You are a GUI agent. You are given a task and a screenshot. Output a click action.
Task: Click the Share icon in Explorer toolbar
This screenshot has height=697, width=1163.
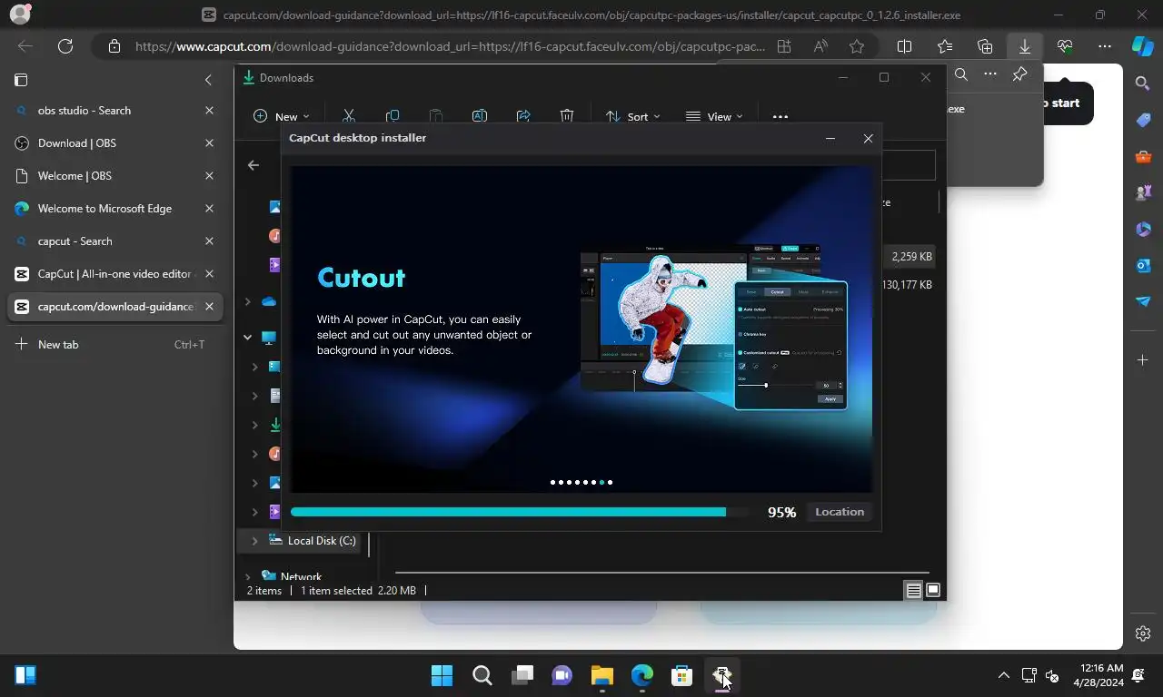click(523, 116)
